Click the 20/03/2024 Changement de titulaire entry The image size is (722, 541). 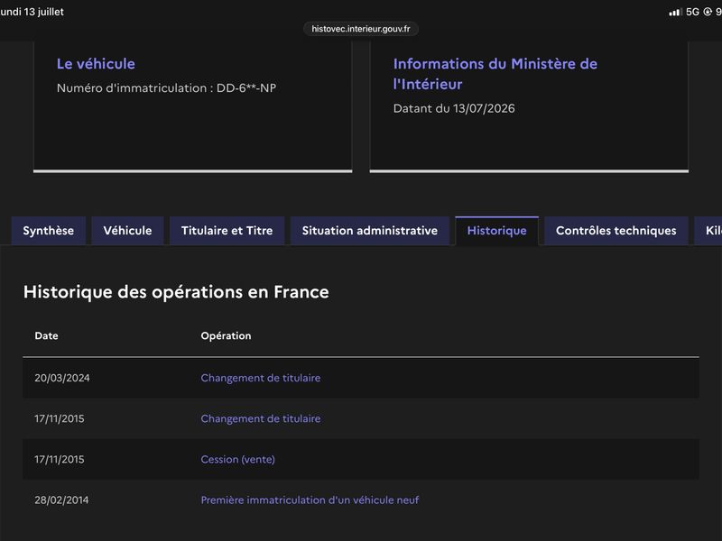(261, 378)
